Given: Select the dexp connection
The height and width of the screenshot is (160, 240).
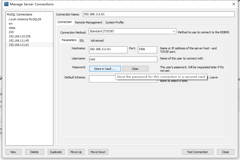Looking at the screenshot, I should [x=29, y=28].
